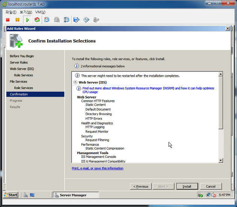The height and width of the screenshot is (207, 237).
Task: Click Common HTTP Features entry
Action: click(98, 101)
